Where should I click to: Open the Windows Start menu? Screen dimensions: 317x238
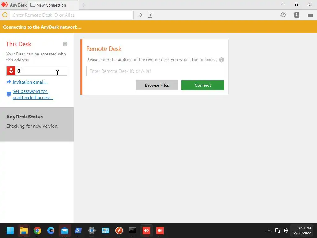10,231
